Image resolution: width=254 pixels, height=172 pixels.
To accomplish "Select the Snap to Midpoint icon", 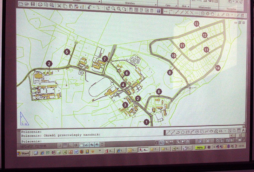I will (x=182, y=12).
